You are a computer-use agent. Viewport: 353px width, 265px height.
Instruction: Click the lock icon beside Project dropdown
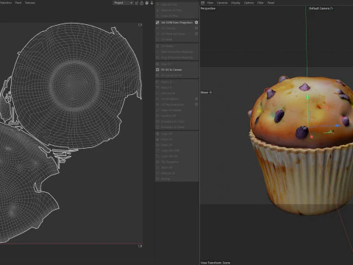[141, 3]
